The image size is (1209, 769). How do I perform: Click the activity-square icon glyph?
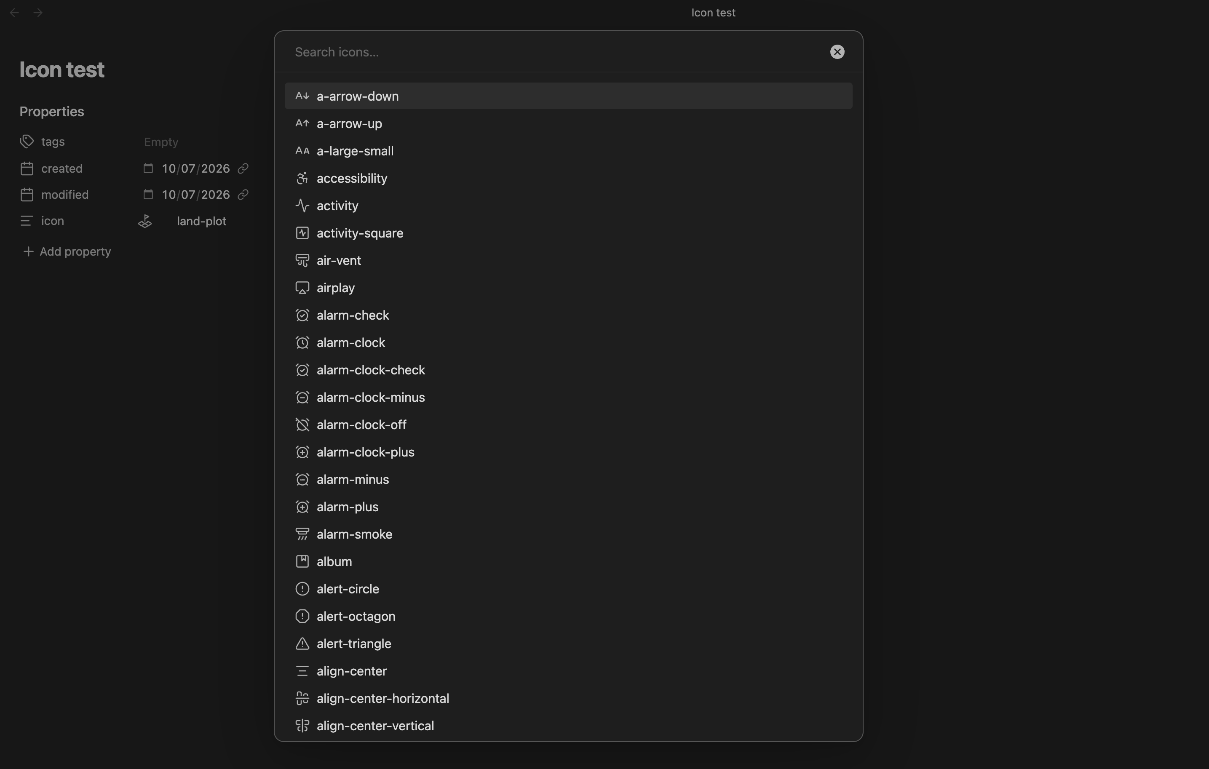click(302, 233)
